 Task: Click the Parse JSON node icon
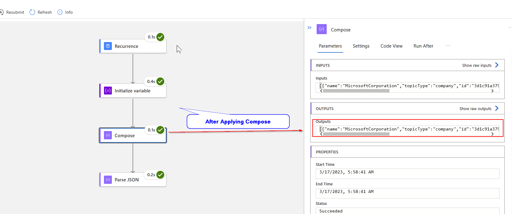(108, 180)
